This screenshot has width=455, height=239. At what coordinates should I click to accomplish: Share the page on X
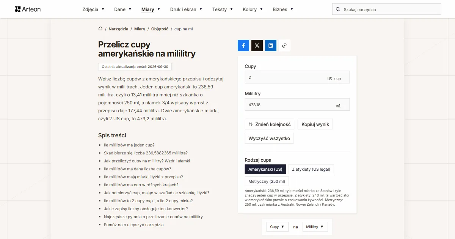[x=257, y=46]
